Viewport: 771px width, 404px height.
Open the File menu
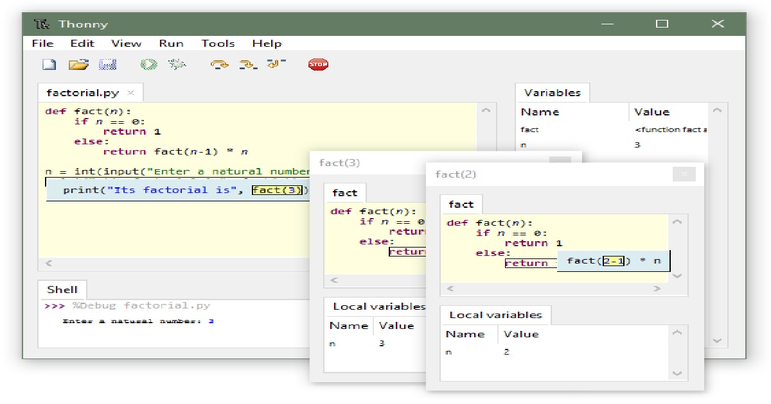pyautogui.click(x=42, y=43)
